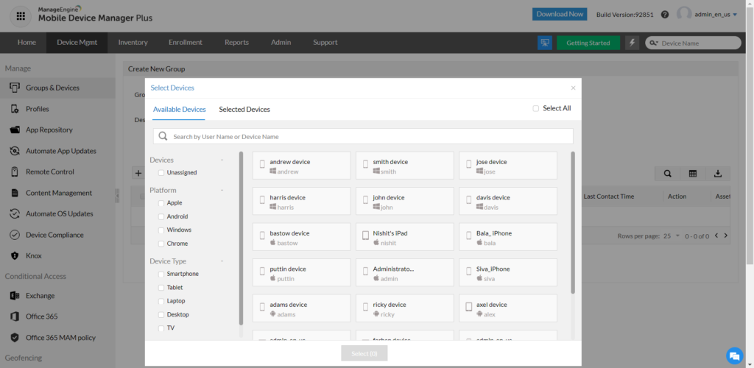Tick the Smartphone device type filter
Viewport: 754px width, 368px height.
[x=161, y=274]
